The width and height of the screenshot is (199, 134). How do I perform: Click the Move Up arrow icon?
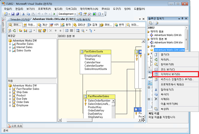pos(56,31)
